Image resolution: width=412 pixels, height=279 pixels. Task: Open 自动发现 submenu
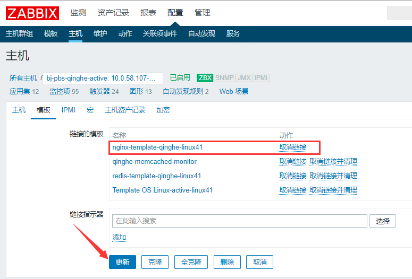[x=201, y=33]
